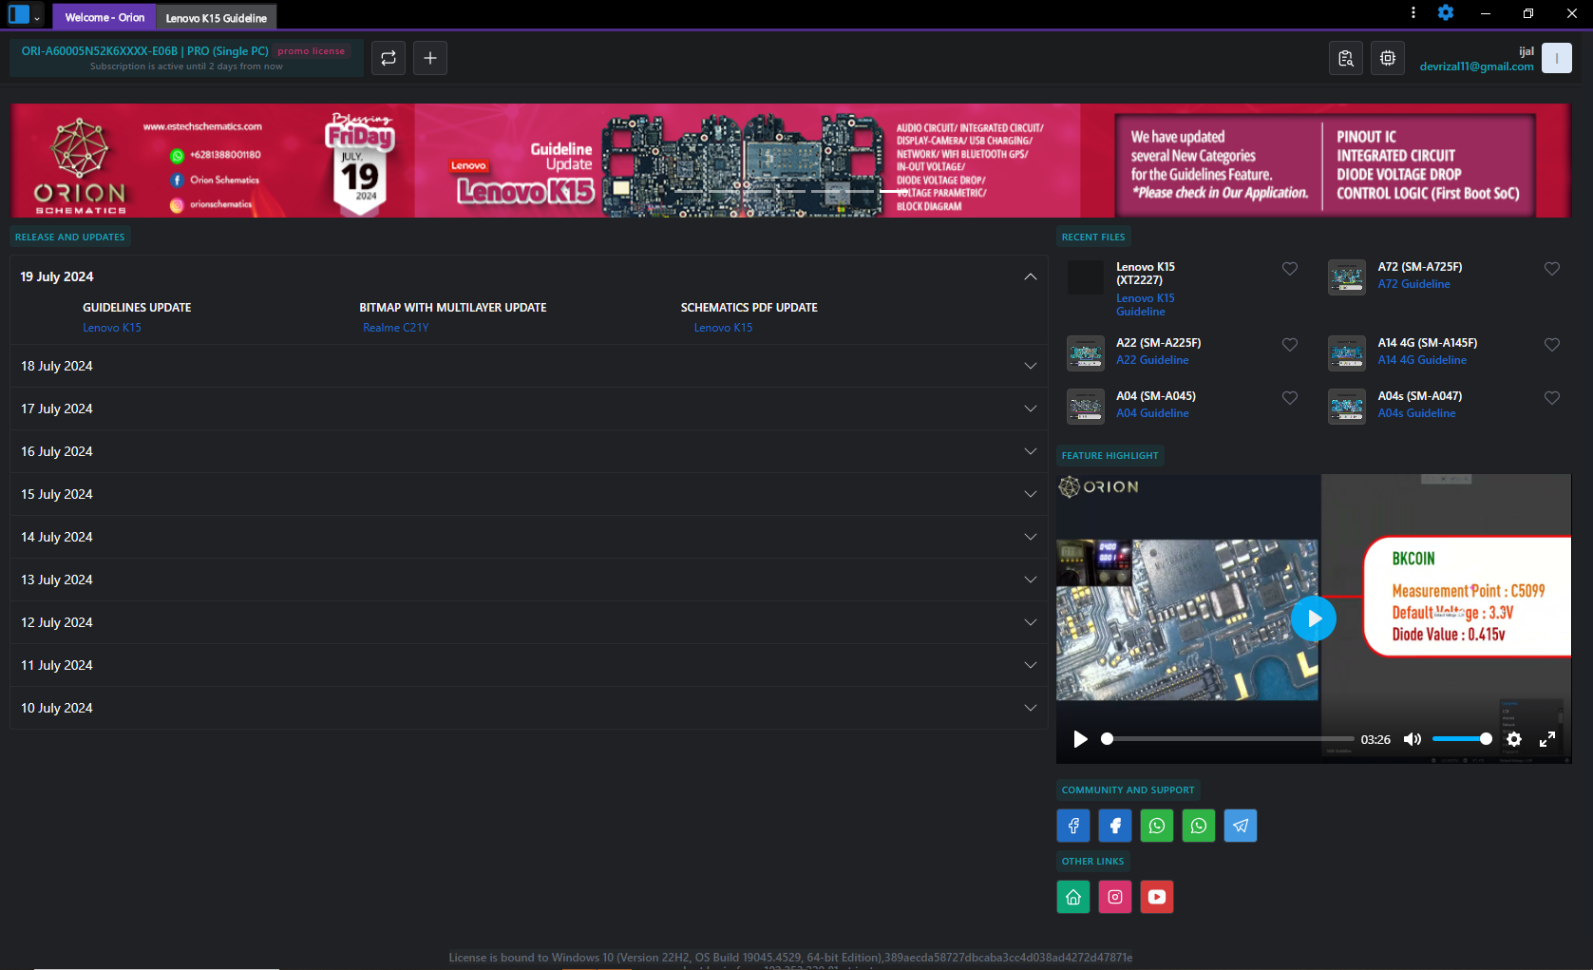This screenshot has width=1593, height=970.
Task: Play the feature highlight video
Action: click(1314, 618)
